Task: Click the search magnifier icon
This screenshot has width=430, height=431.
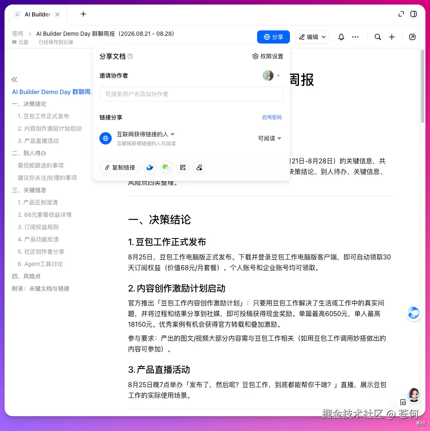Action: pyautogui.click(x=378, y=37)
